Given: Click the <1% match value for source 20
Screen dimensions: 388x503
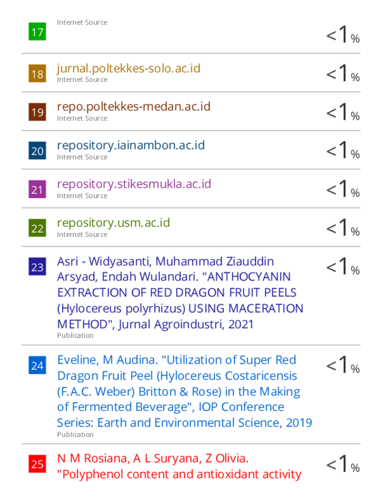Looking at the screenshot, I should point(343,151).
